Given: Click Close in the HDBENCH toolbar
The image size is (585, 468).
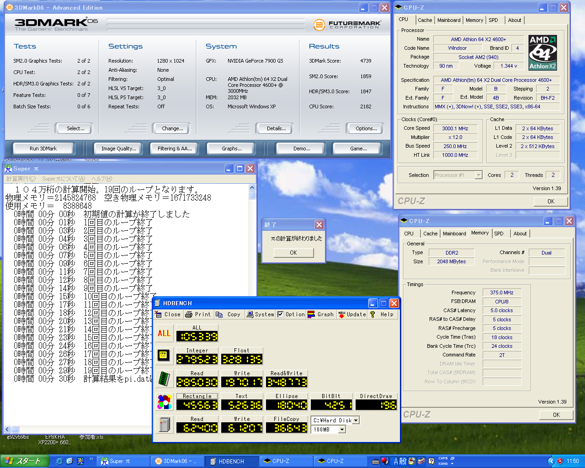Looking at the screenshot, I should [x=168, y=314].
